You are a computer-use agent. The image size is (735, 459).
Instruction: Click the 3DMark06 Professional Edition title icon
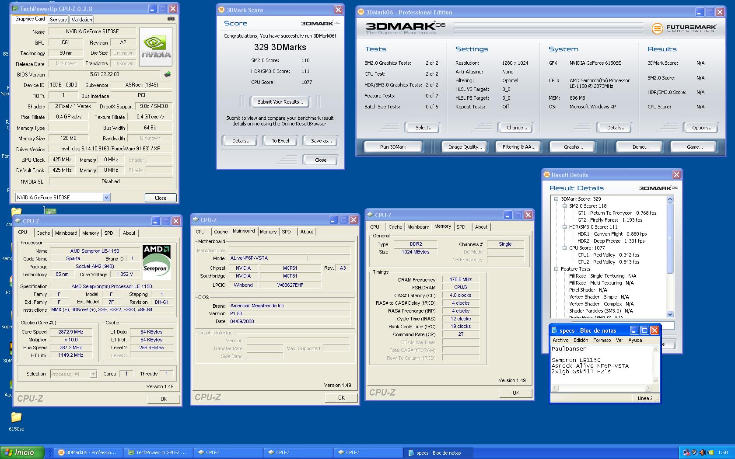click(x=361, y=12)
